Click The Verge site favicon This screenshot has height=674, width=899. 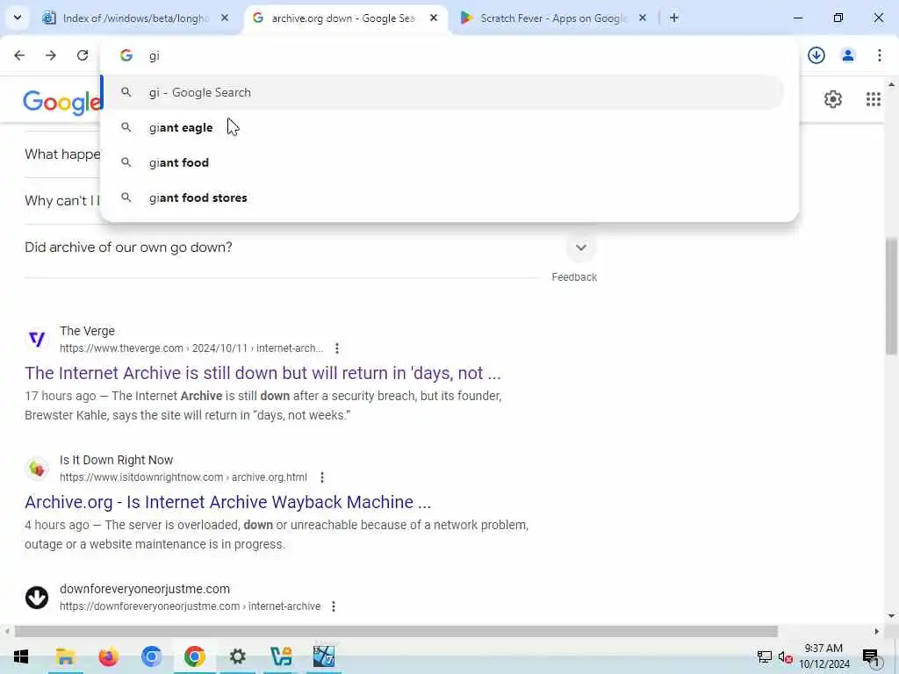point(37,339)
